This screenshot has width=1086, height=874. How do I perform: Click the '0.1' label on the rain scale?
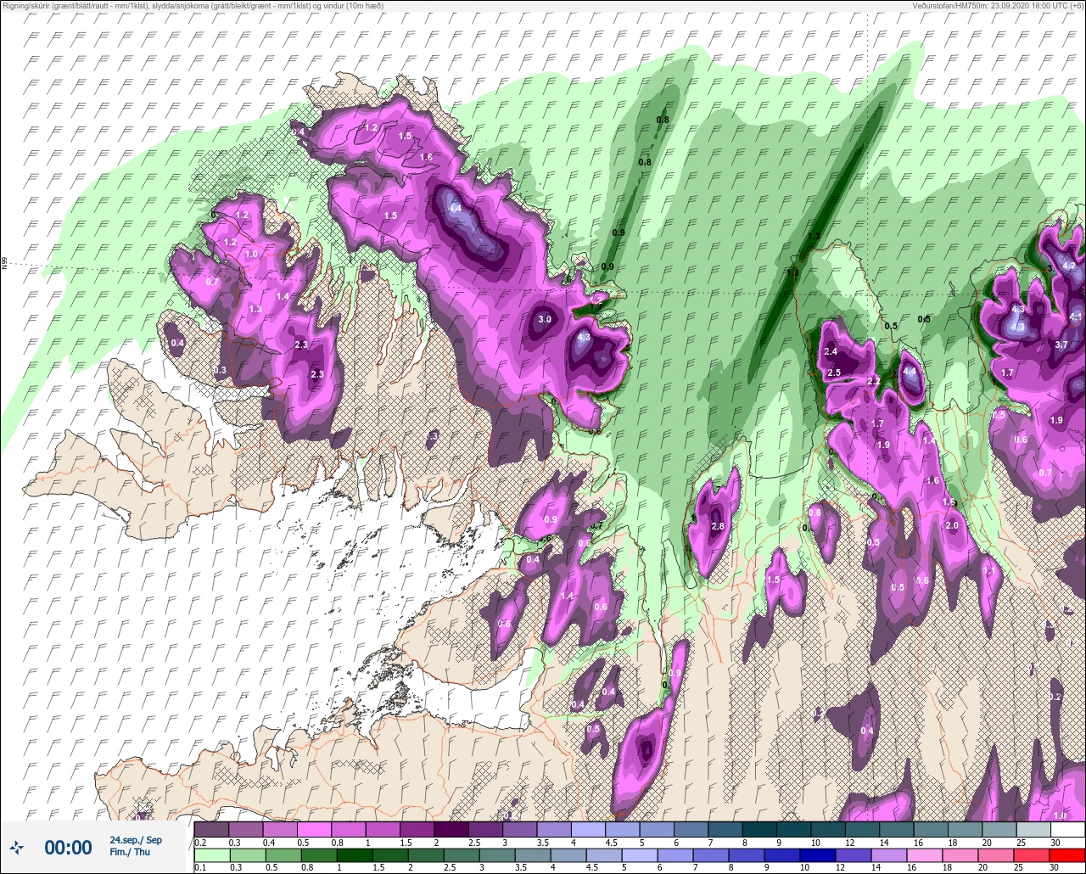pos(199,868)
